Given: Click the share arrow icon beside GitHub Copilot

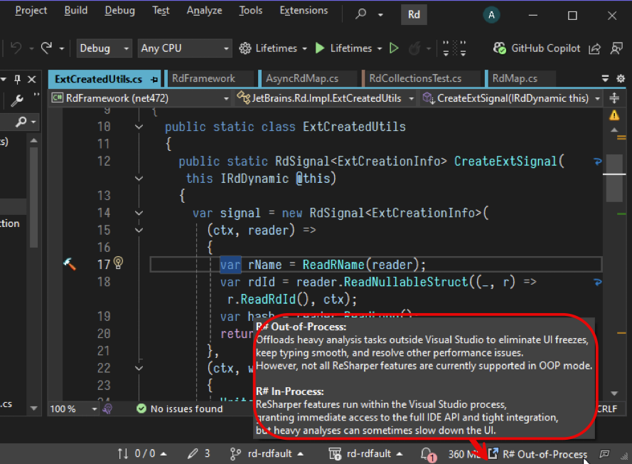Looking at the screenshot, I should 594,48.
